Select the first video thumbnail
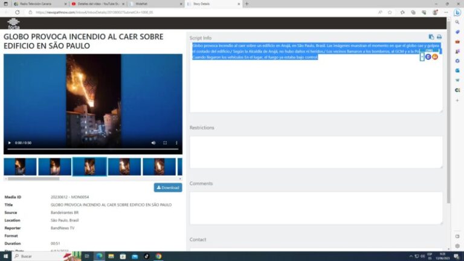464x261 pixels. pyautogui.click(x=20, y=166)
